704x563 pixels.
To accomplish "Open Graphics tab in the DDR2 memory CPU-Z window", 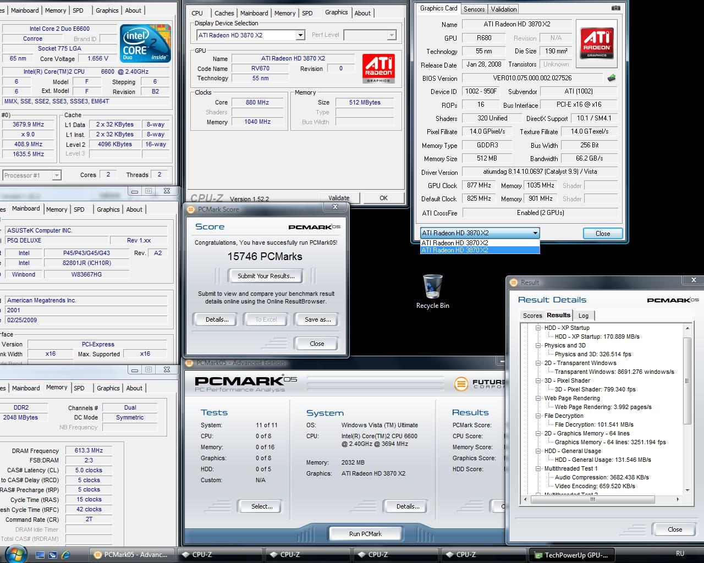I will click(x=108, y=388).
